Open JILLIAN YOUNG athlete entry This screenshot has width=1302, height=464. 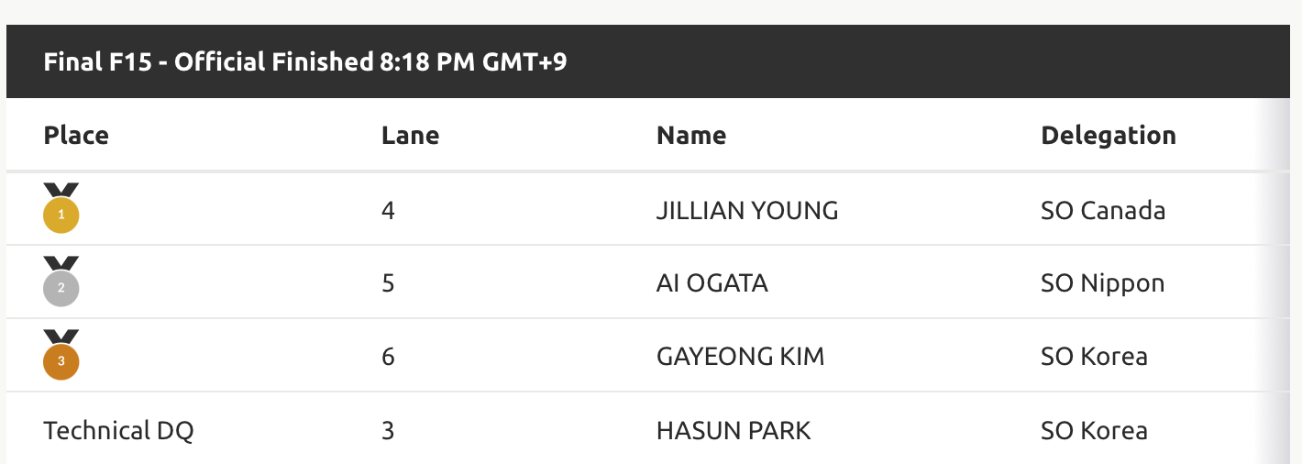click(747, 211)
